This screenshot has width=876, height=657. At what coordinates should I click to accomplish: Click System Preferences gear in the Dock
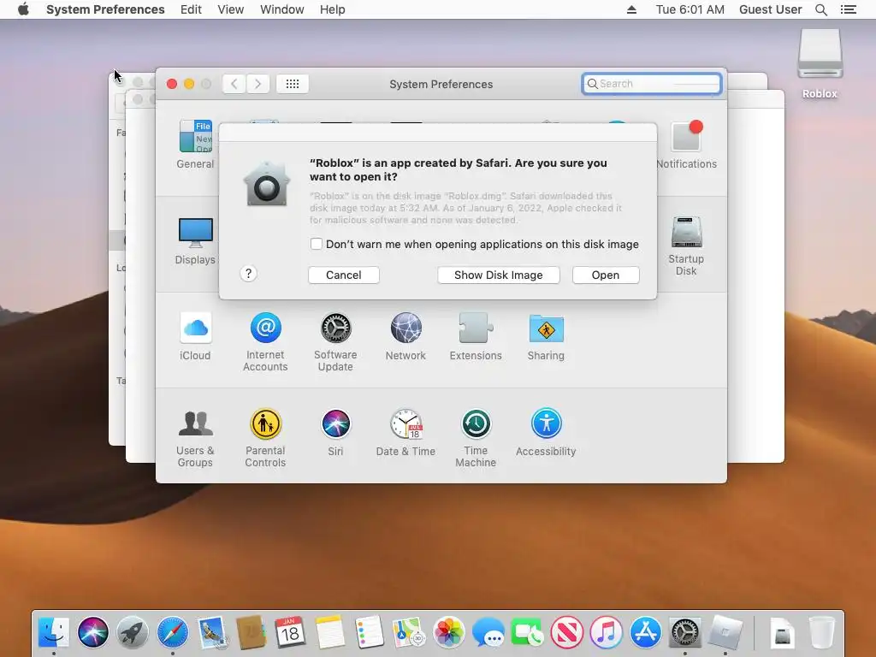685,632
